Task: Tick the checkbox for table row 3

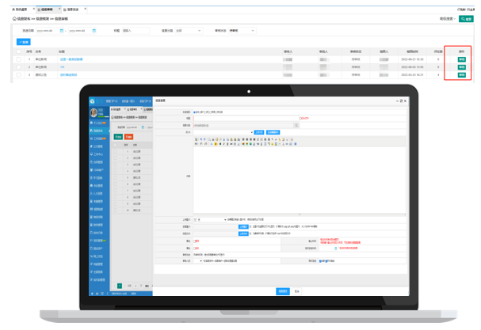Action: (x=19, y=74)
